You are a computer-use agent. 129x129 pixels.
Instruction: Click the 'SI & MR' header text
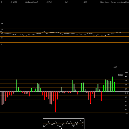[x=14, y=2]
